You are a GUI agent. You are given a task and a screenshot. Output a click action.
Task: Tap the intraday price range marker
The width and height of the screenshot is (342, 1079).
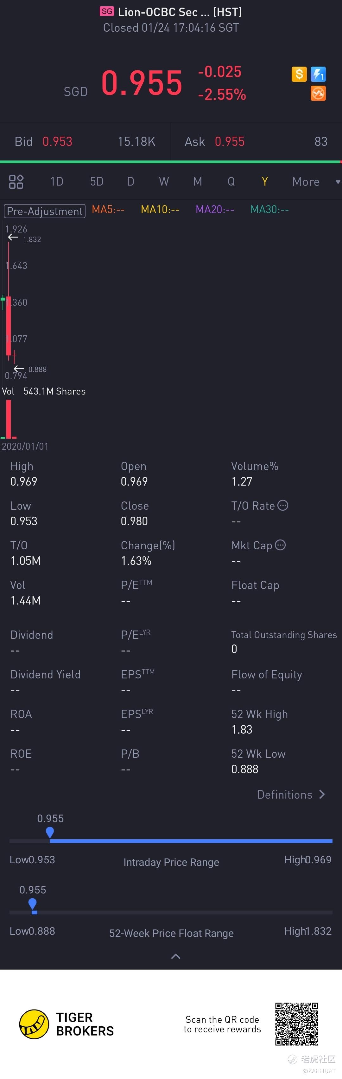(x=50, y=832)
